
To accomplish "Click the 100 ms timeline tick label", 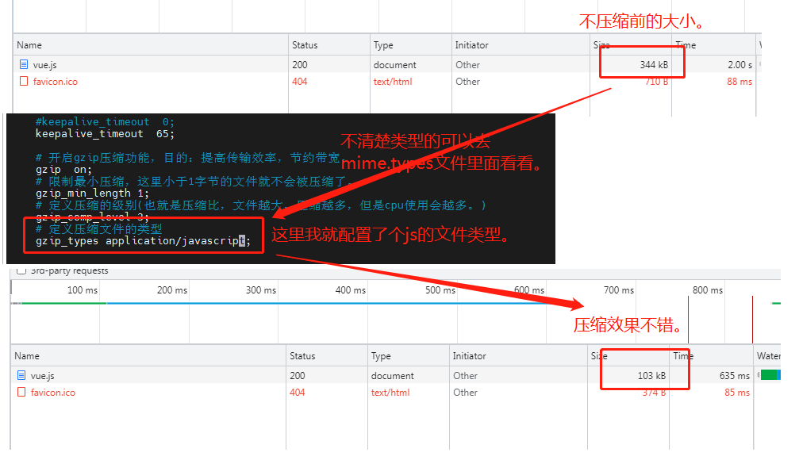I will [83, 289].
